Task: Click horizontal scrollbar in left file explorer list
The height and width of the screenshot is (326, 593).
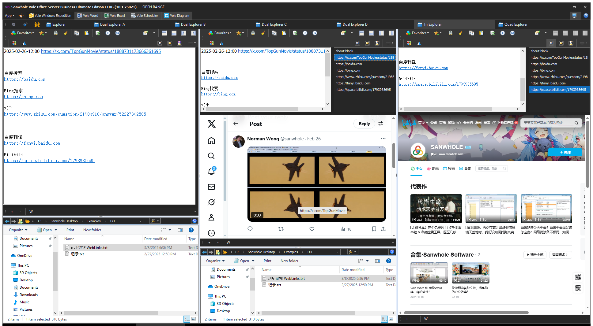Action: point(111,313)
